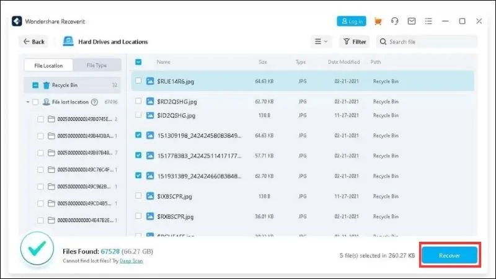Screen dimensions: 496x279
Task: Check the box for $RD2QSHG.jpg
Action: 138,101
